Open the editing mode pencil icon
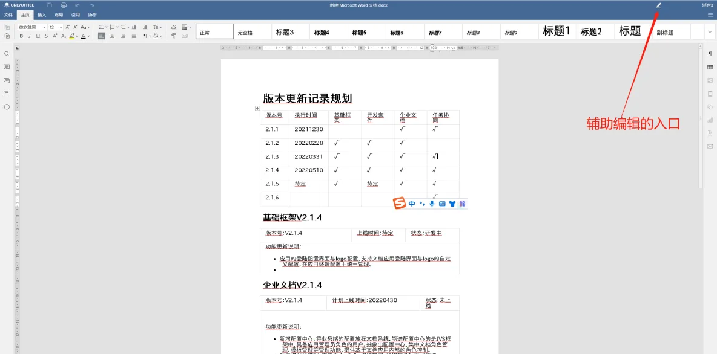The image size is (717, 354). click(x=658, y=5)
